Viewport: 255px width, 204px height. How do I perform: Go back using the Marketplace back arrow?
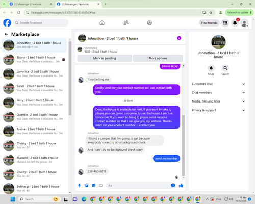6,34
